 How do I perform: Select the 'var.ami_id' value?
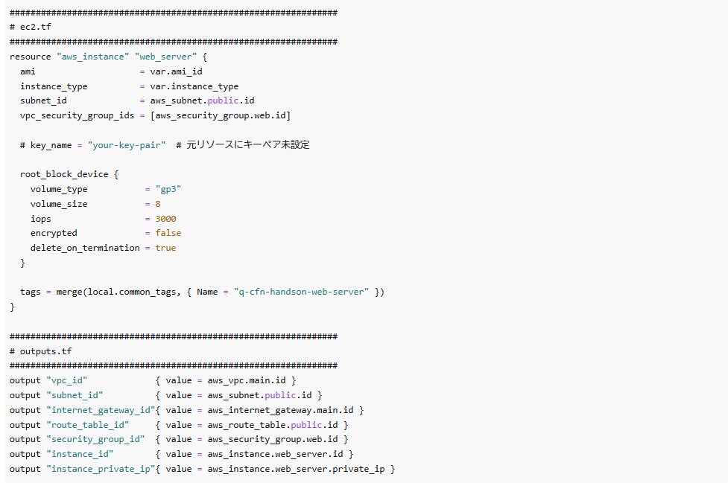tap(176, 71)
